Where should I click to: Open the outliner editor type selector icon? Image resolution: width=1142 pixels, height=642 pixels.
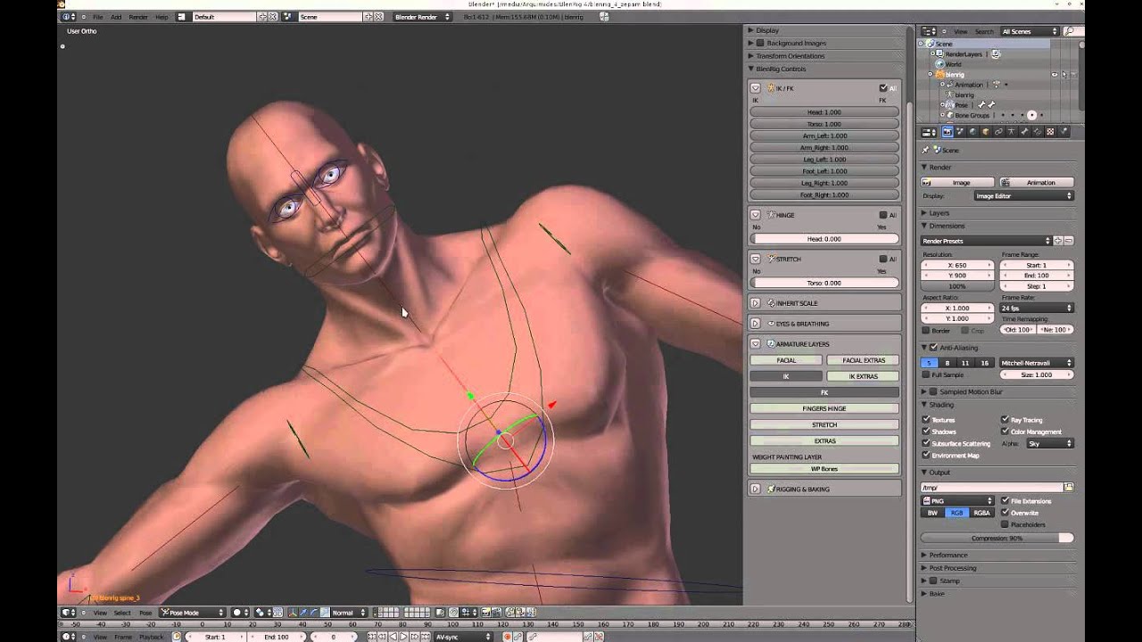pos(929,31)
